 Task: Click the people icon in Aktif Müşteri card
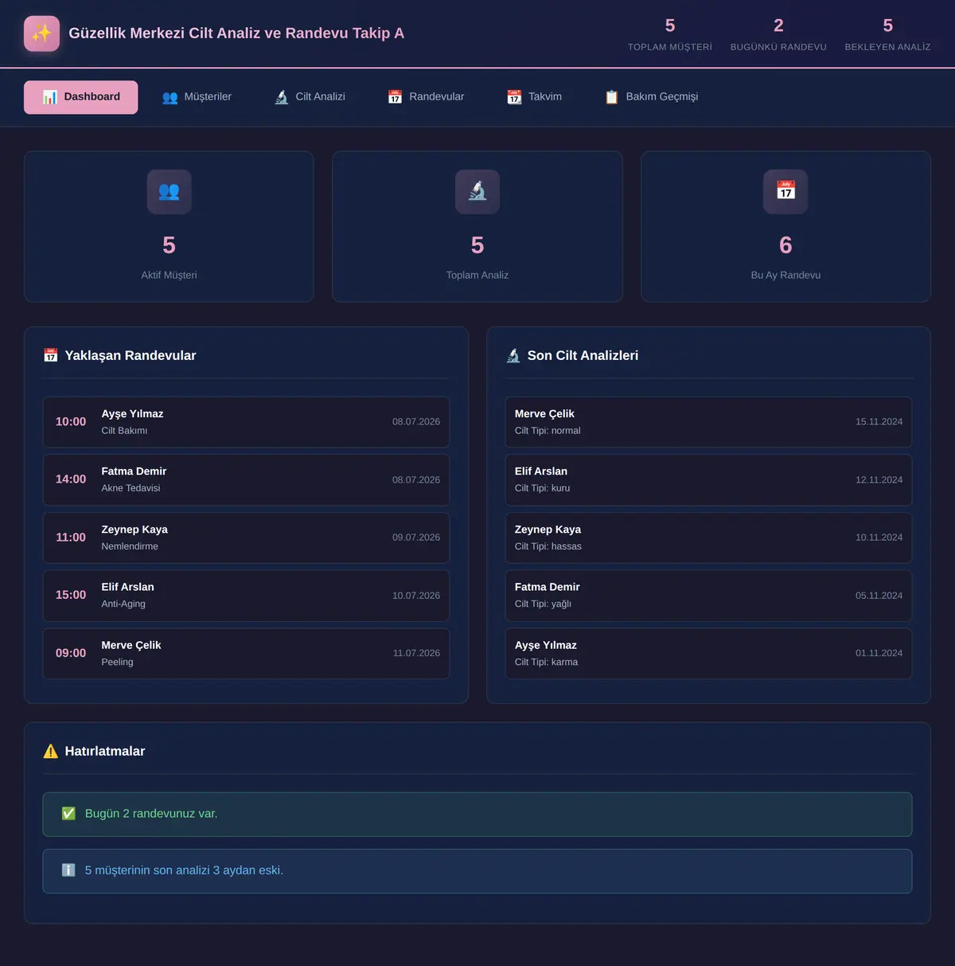click(x=169, y=191)
